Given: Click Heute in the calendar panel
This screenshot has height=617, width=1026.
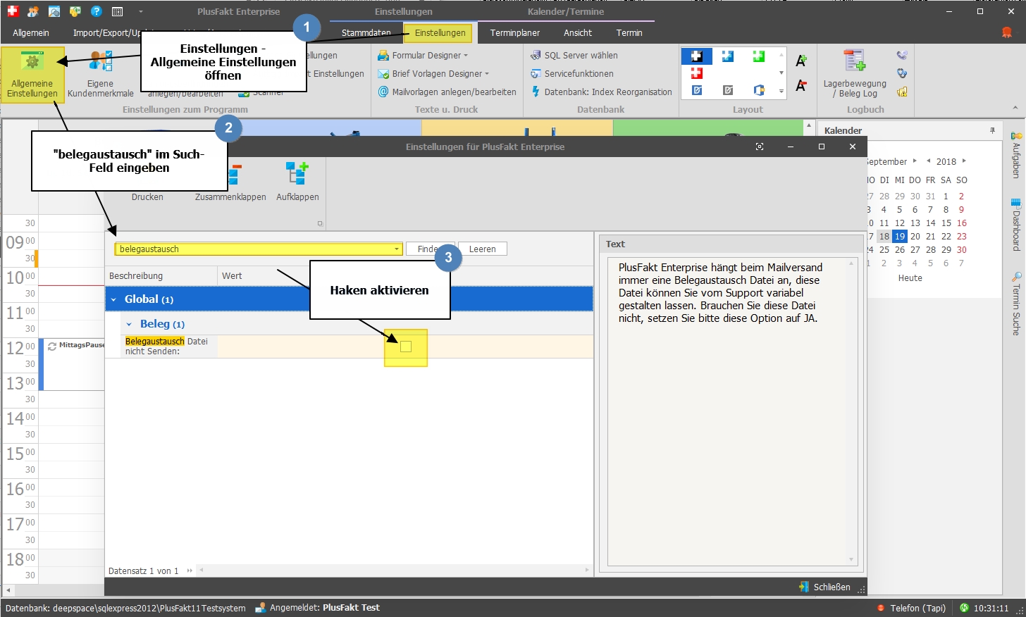Looking at the screenshot, I should (910, 278).
